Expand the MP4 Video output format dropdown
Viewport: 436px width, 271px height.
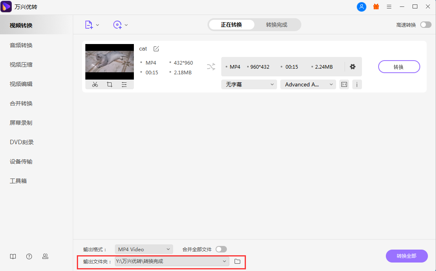[x=144, y=249]
